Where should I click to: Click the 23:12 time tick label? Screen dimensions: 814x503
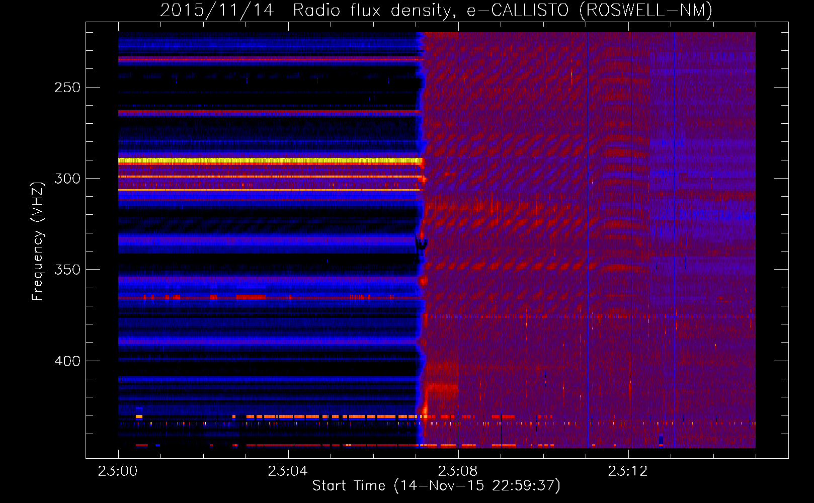(628, 471)
